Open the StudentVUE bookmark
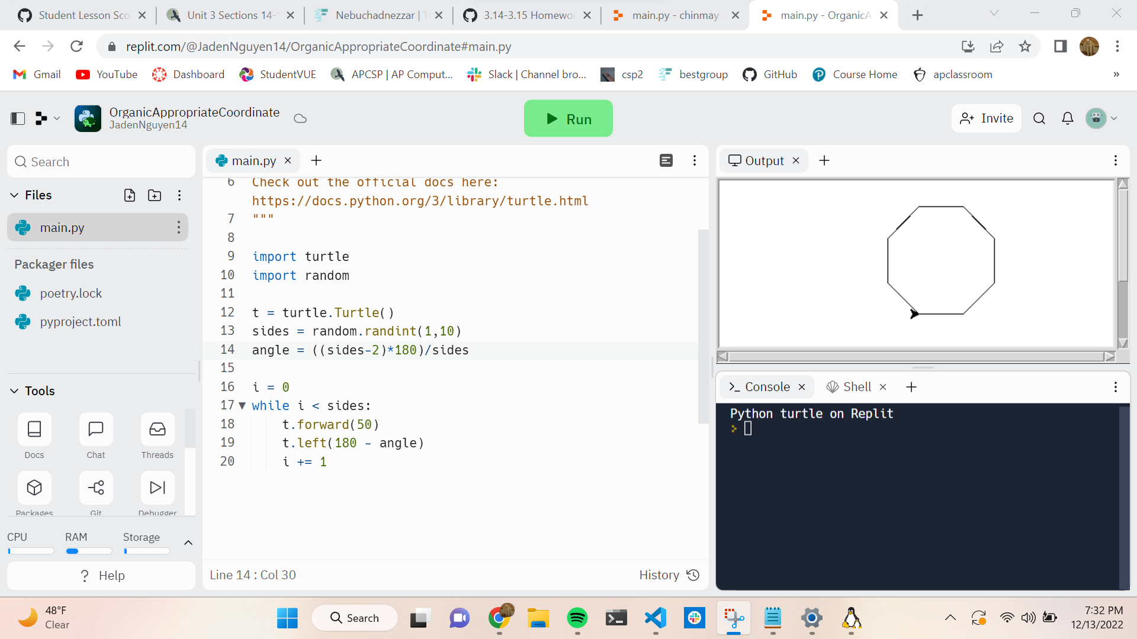1137x639 pixels. pos(277,75)
